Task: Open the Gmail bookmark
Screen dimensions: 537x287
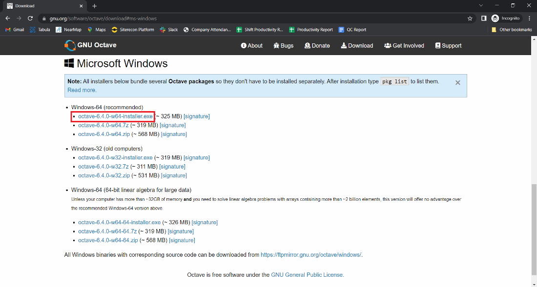Action: tap(15, 30)
